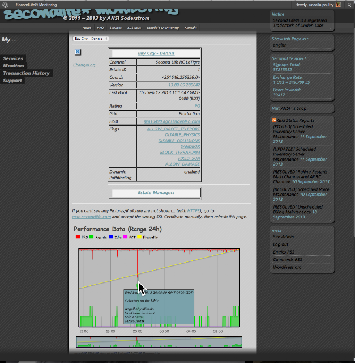Click the SANDBOX flag link
The image size is (355, 363).
point(190,146)
